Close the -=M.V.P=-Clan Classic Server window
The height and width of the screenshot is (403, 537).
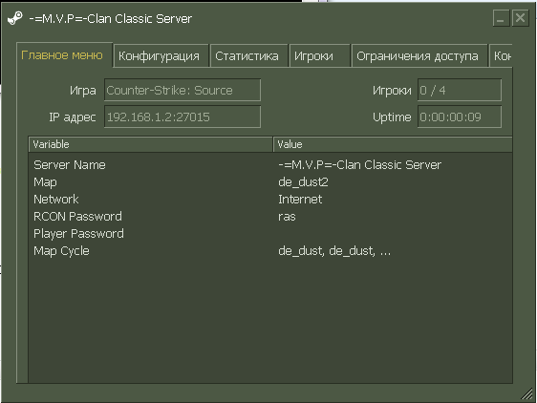point(520,18)
